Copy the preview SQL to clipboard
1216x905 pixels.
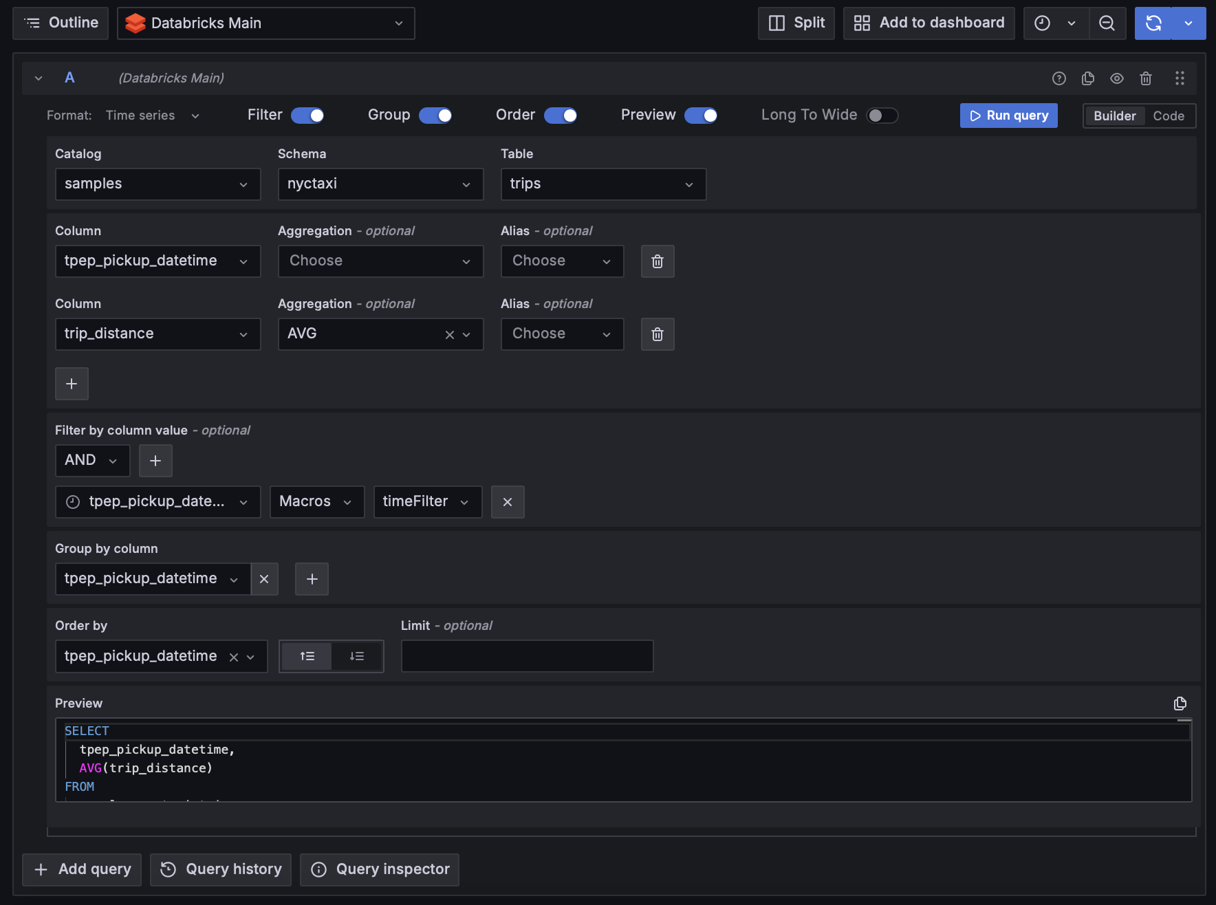(x=1180, y=703)
